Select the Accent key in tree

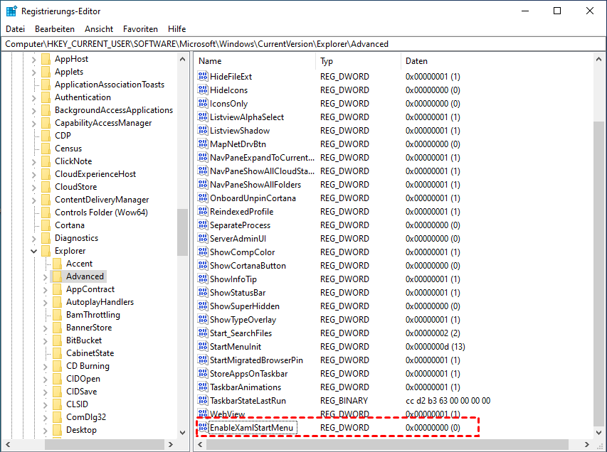click(80, 264)
